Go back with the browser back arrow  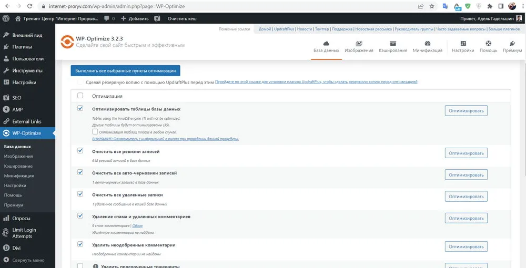coord(7,6)
